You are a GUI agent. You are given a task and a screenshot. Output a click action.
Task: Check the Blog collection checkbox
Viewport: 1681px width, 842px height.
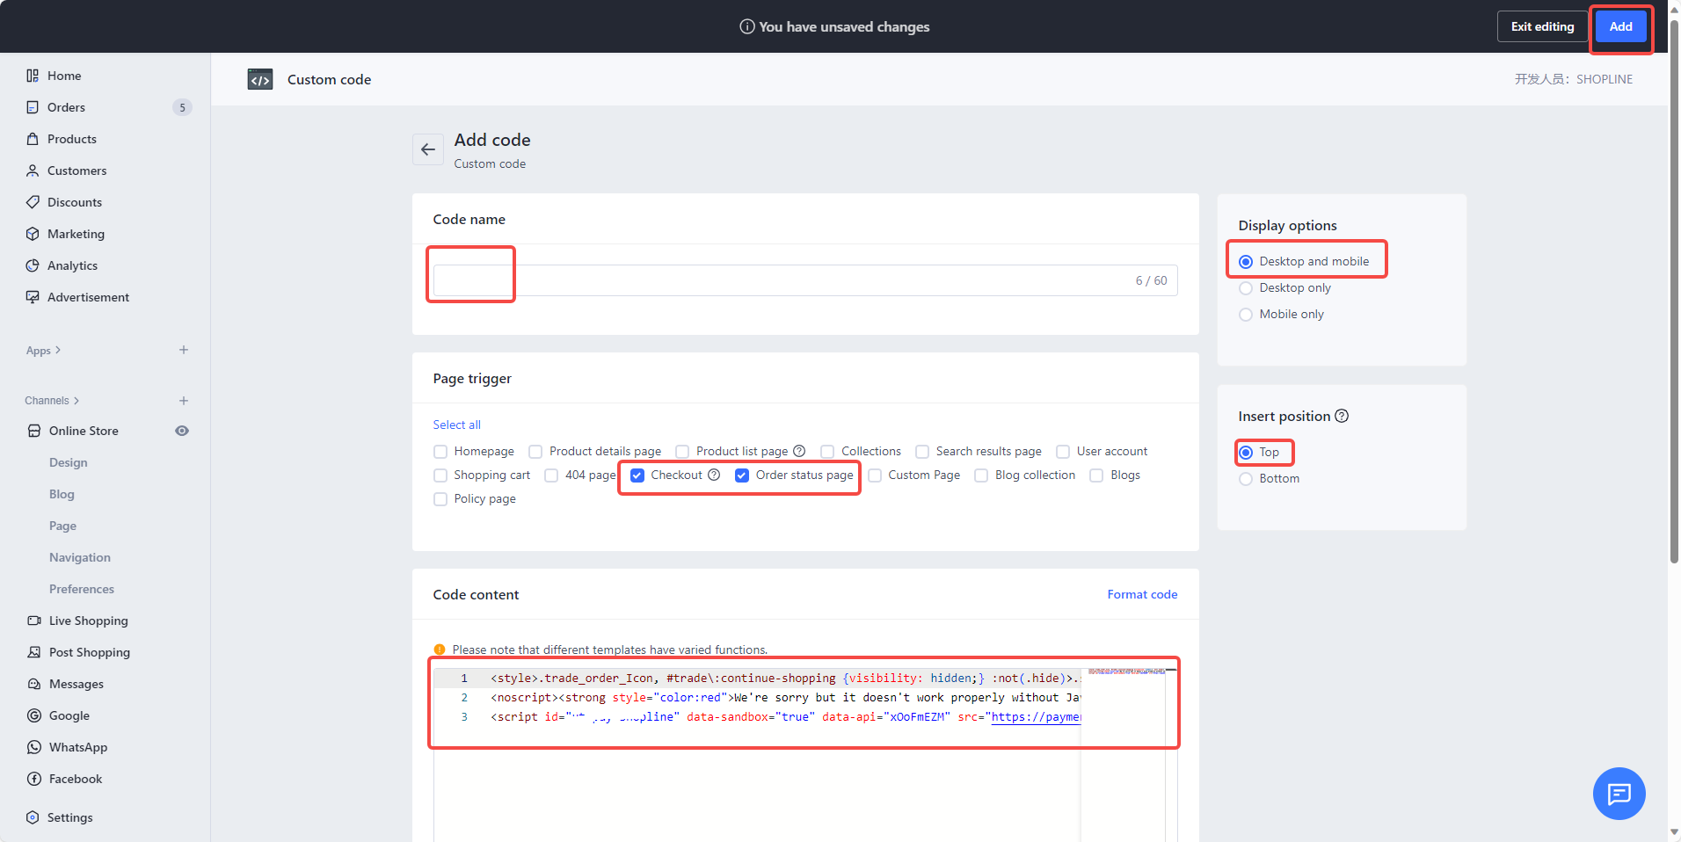(981, 475)
